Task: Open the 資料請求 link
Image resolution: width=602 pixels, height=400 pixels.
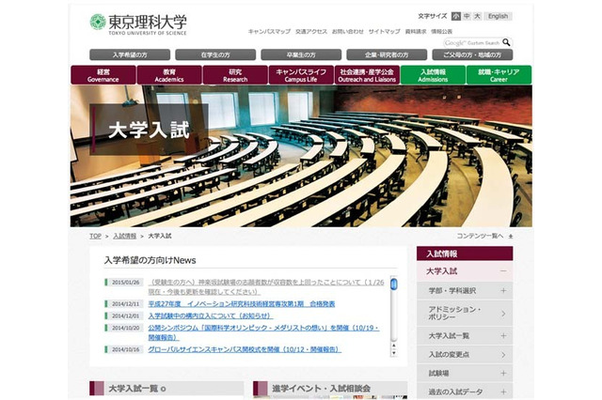Action: coord(416,31)
